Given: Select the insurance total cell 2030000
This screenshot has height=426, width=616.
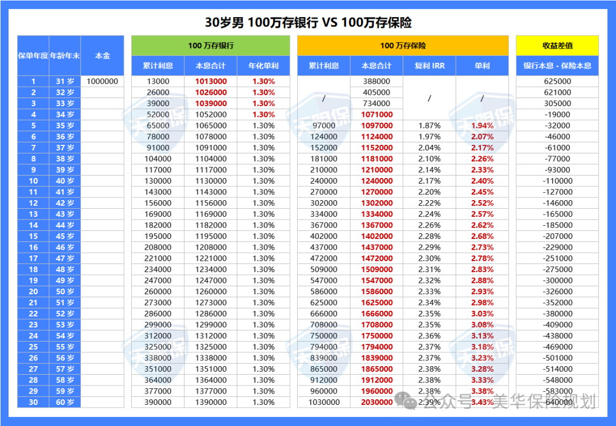Looking at the screenshot, I should pyautogui.click(x=376, y=402).
